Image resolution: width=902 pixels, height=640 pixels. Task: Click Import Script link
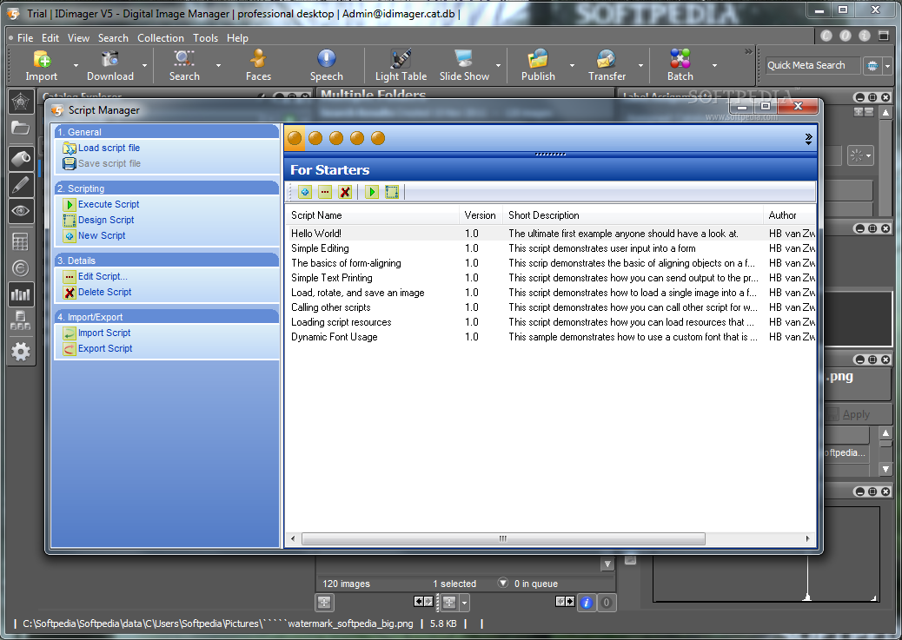coord(104,333)
